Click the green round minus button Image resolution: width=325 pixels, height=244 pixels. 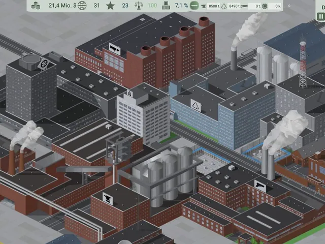click(194, 6)
